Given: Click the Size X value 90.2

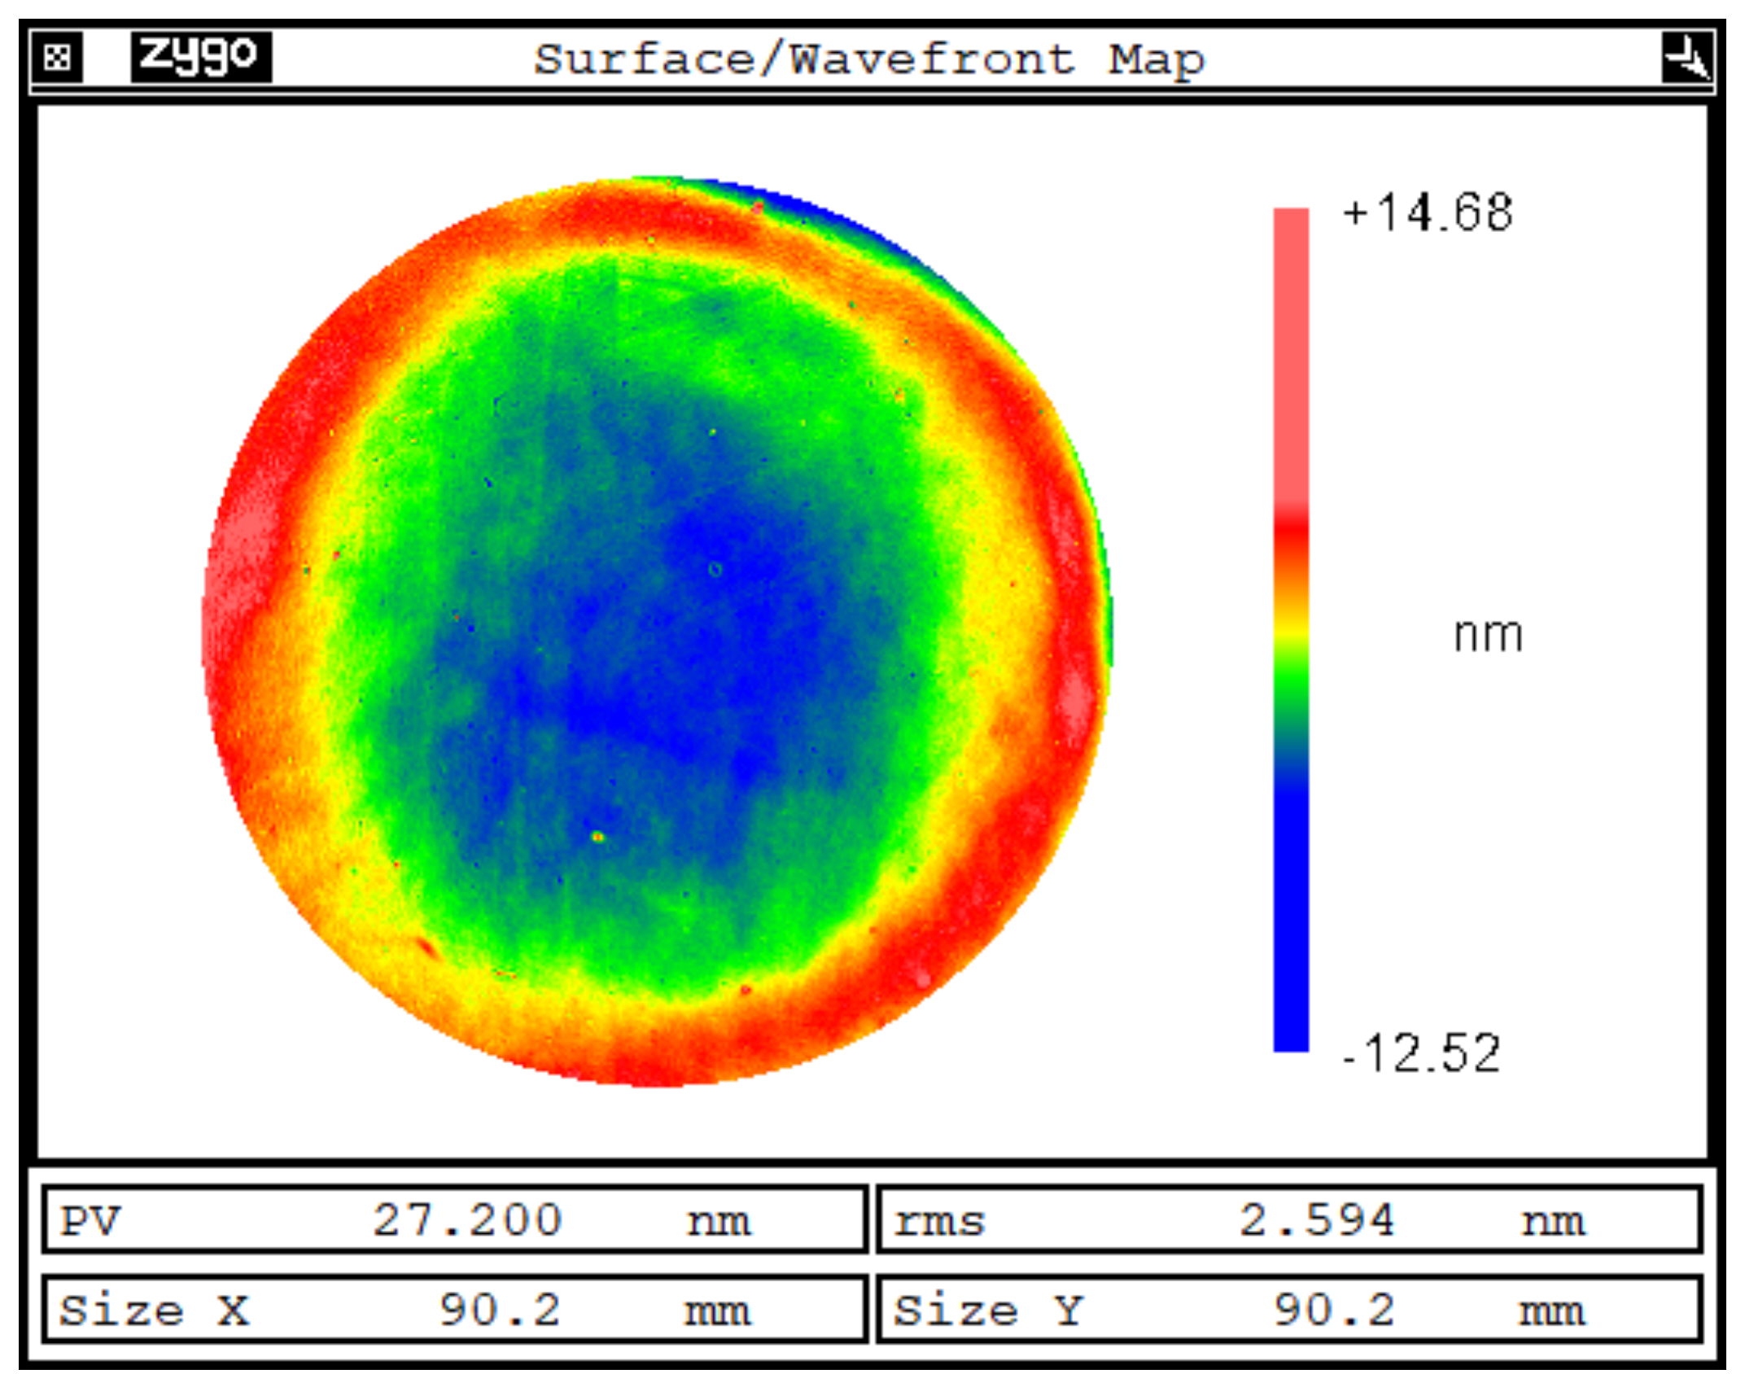Looking at the screenshot, I should (x=500, y=1310).
